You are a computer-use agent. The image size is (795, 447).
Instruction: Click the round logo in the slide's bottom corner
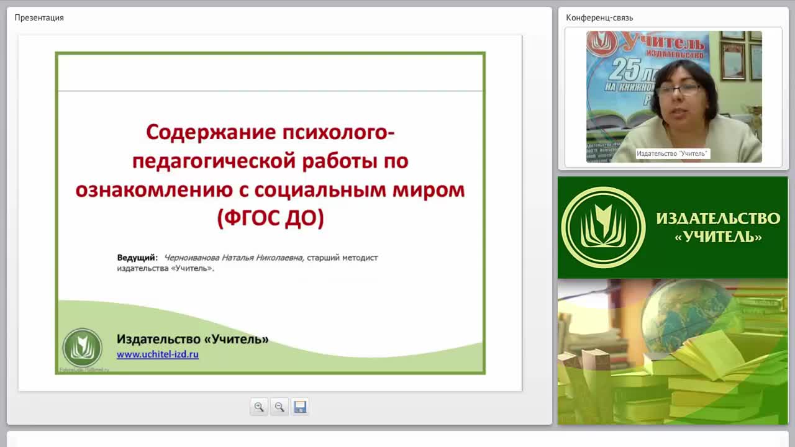pyautogui.click(x=82, y=348)
